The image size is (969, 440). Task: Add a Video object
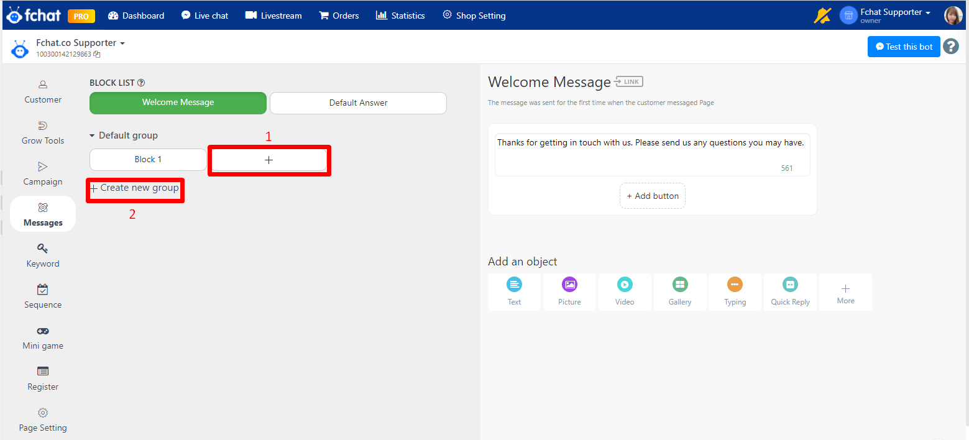pos(625,292)
